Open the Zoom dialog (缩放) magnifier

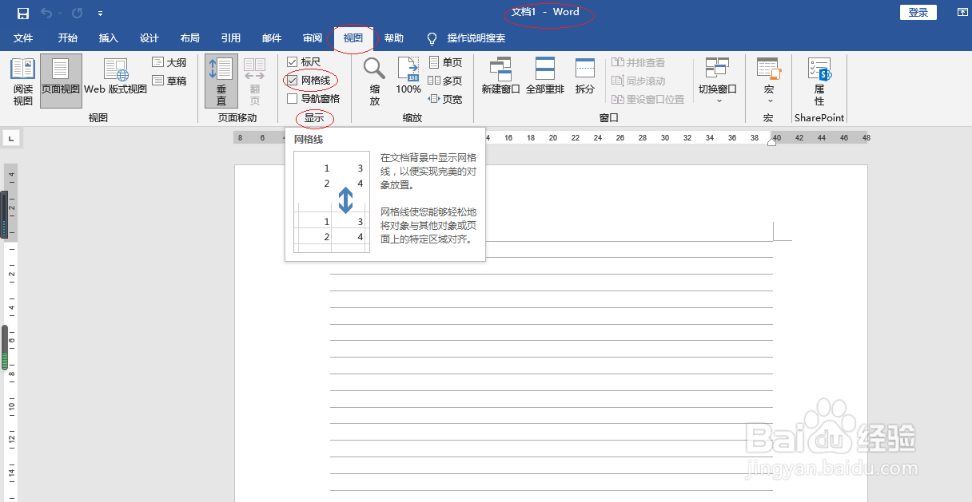click(x=374, y=81)
